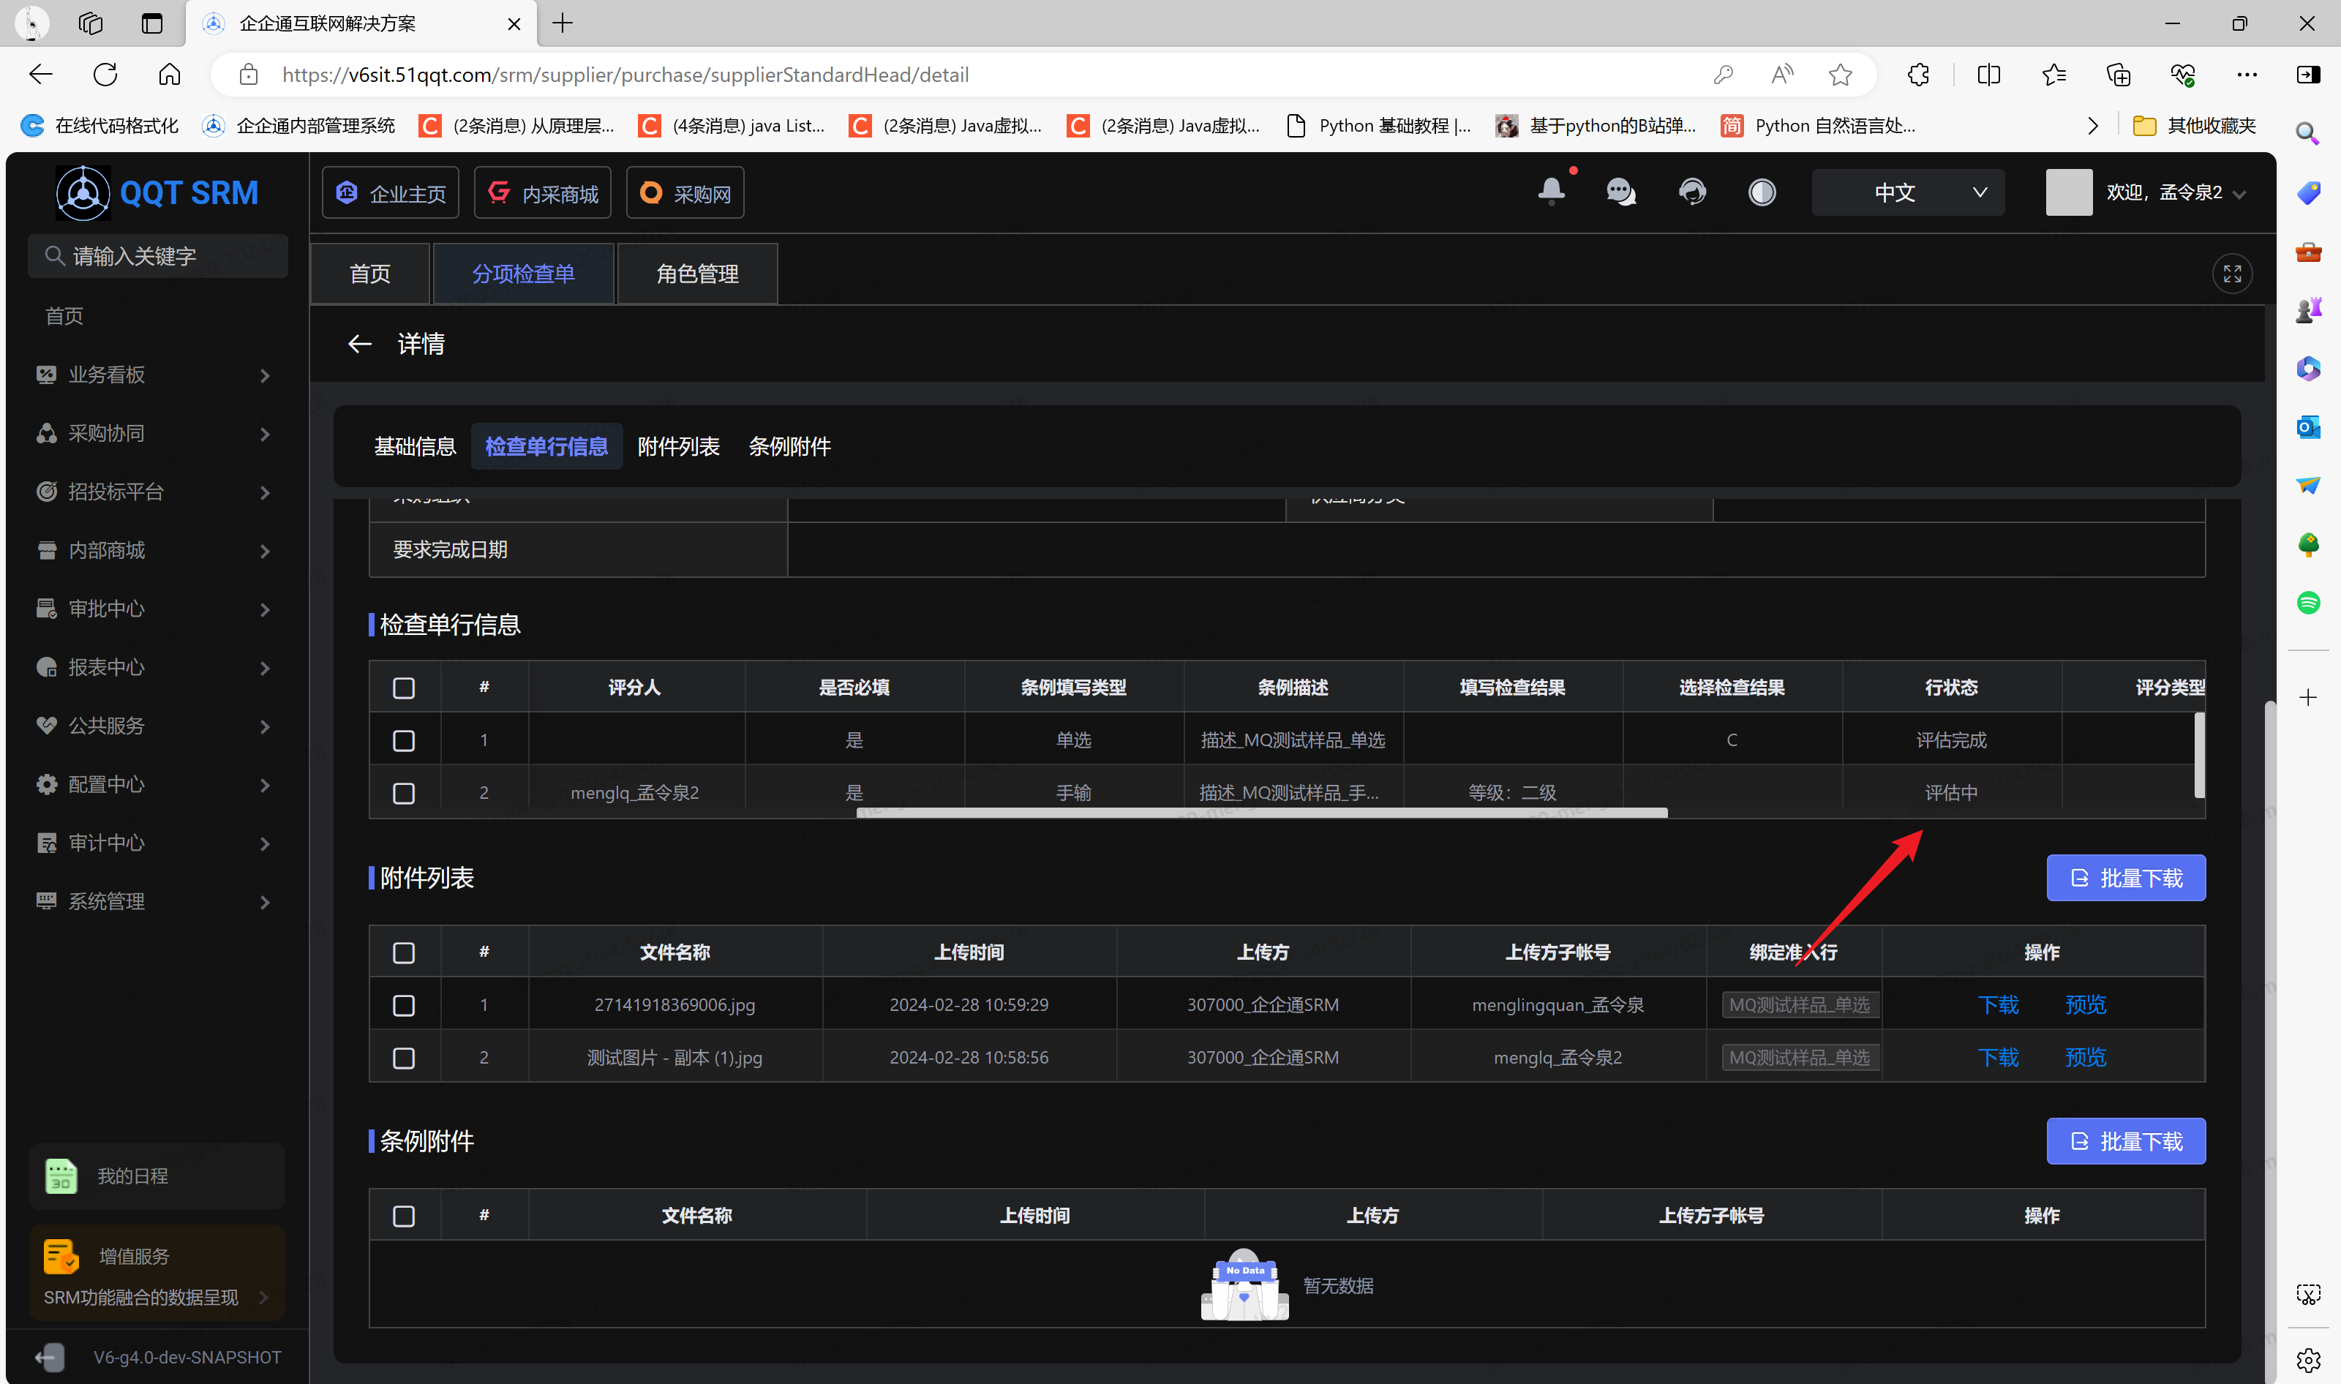Preview file 27141918369006.jpg
The image size is (2341, 1384).
tap(2086, 1005)
